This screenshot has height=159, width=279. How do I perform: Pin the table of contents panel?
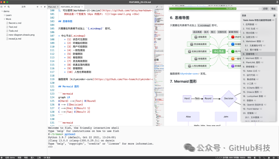pos(274,16)
